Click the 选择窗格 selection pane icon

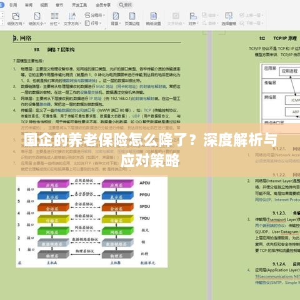click(229, 16)
